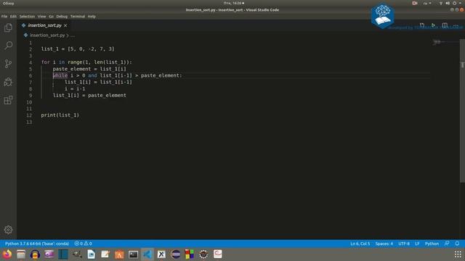Viewport: 465px width, 261px height.
Task: Change the UTF-8 file encoding
Action: 404,244
